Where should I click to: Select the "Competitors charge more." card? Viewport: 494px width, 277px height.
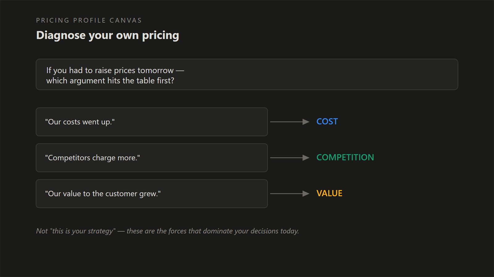coord(152,158)
